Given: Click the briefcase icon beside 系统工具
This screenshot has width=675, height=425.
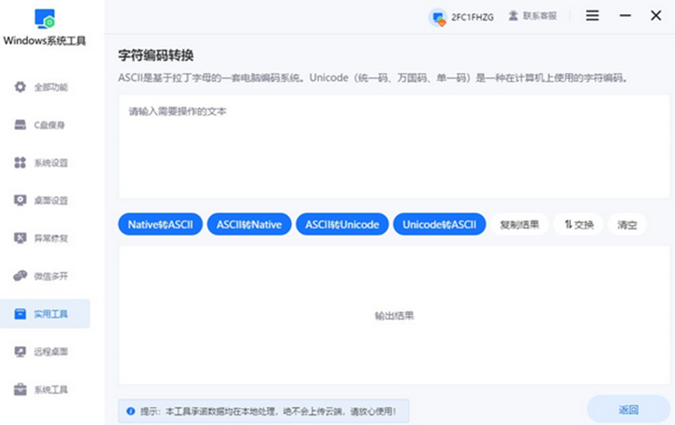Looking at the screenshot, I should (x=20, y=389).
